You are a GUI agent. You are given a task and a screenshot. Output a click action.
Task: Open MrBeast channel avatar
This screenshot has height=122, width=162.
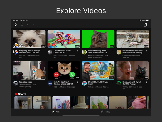coord(84,83)
